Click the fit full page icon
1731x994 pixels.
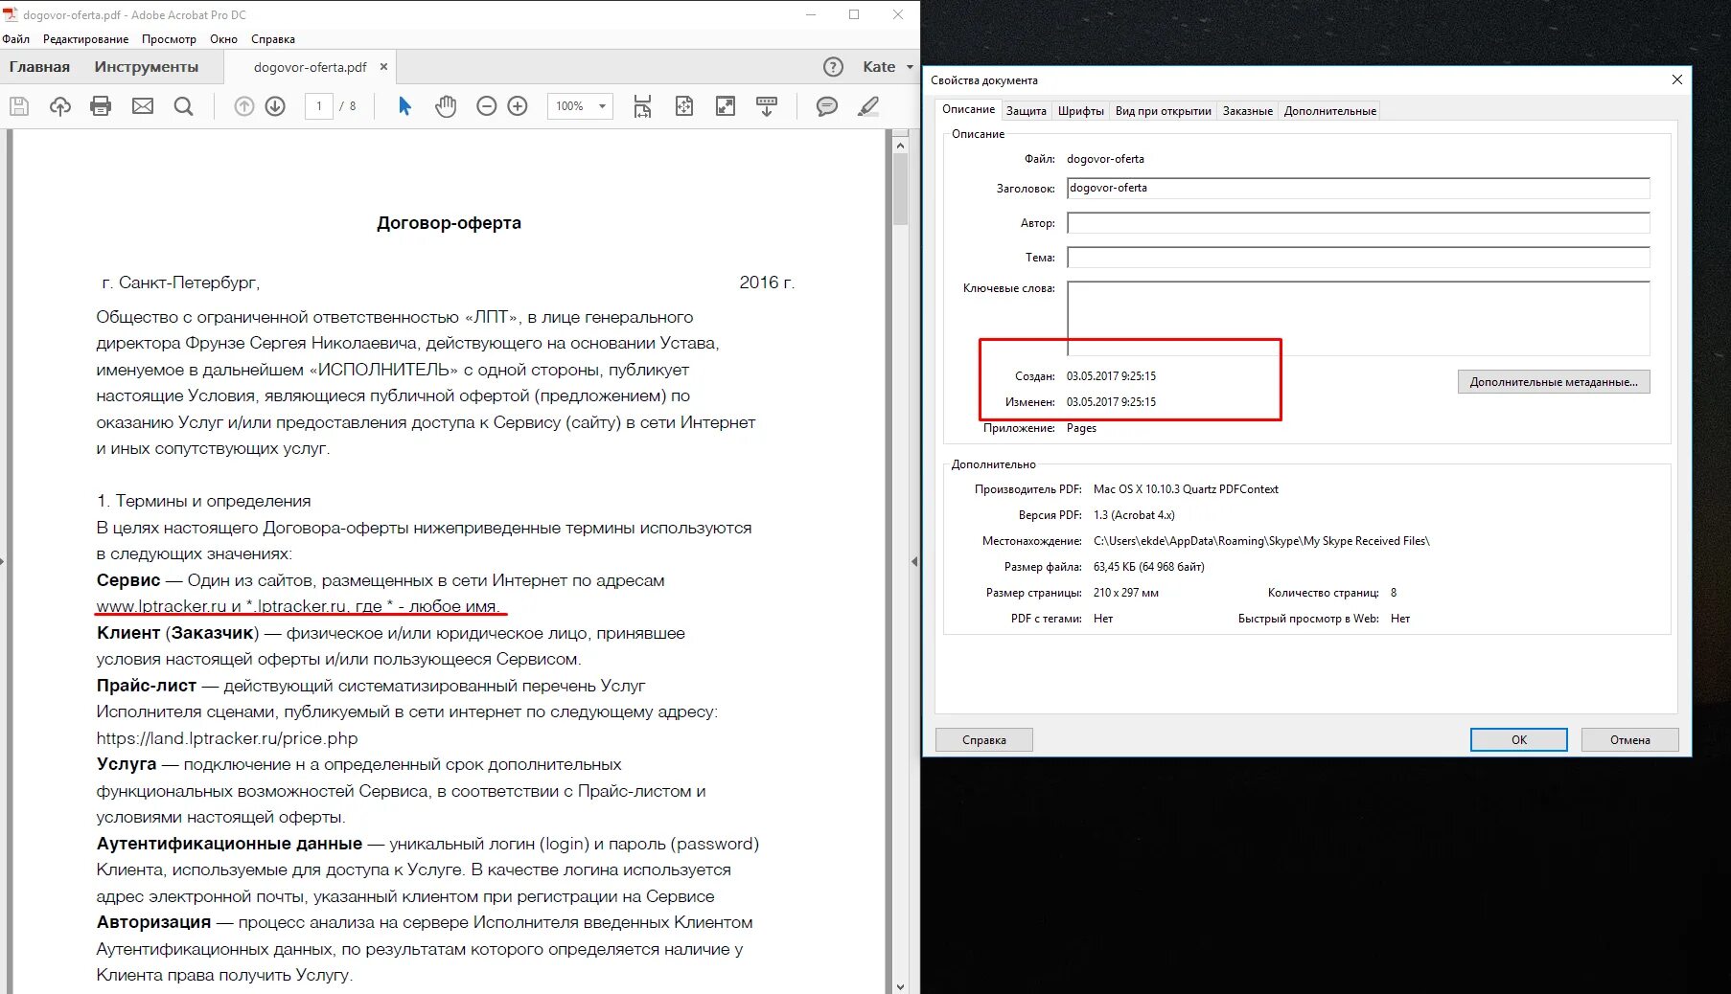click(x=684, y=106)
